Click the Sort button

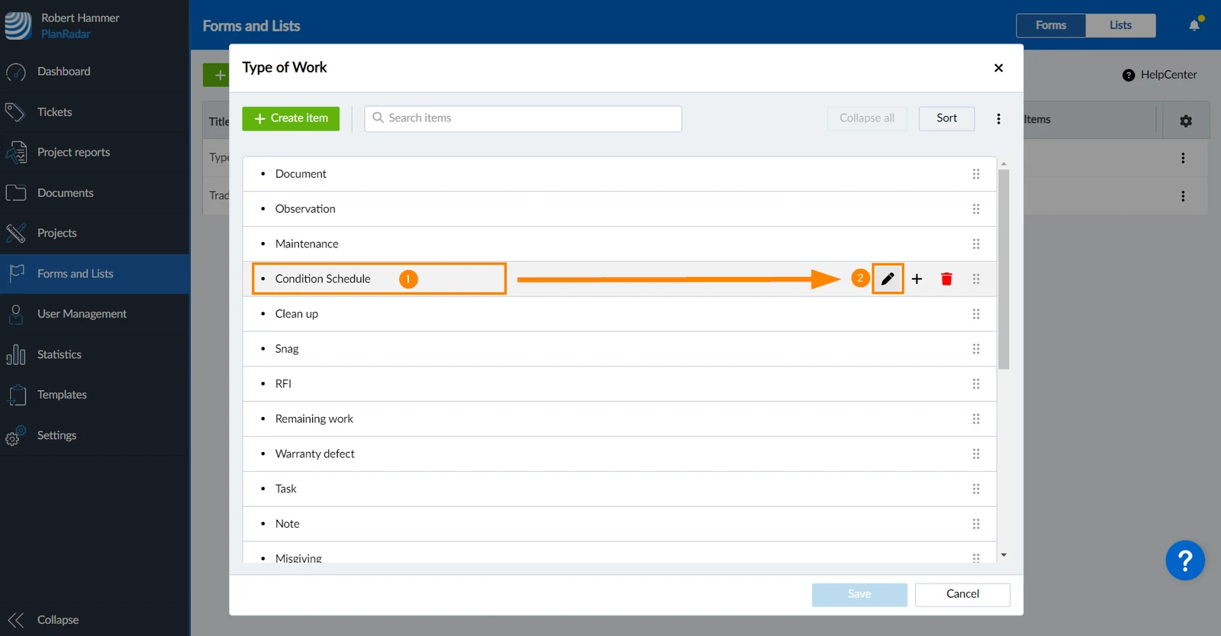tap(946, 118)
